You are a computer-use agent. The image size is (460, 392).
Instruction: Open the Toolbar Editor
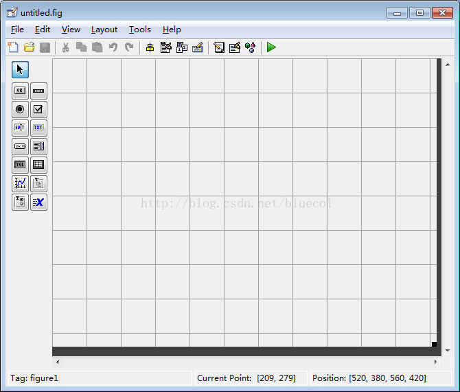tap(198, 47)
